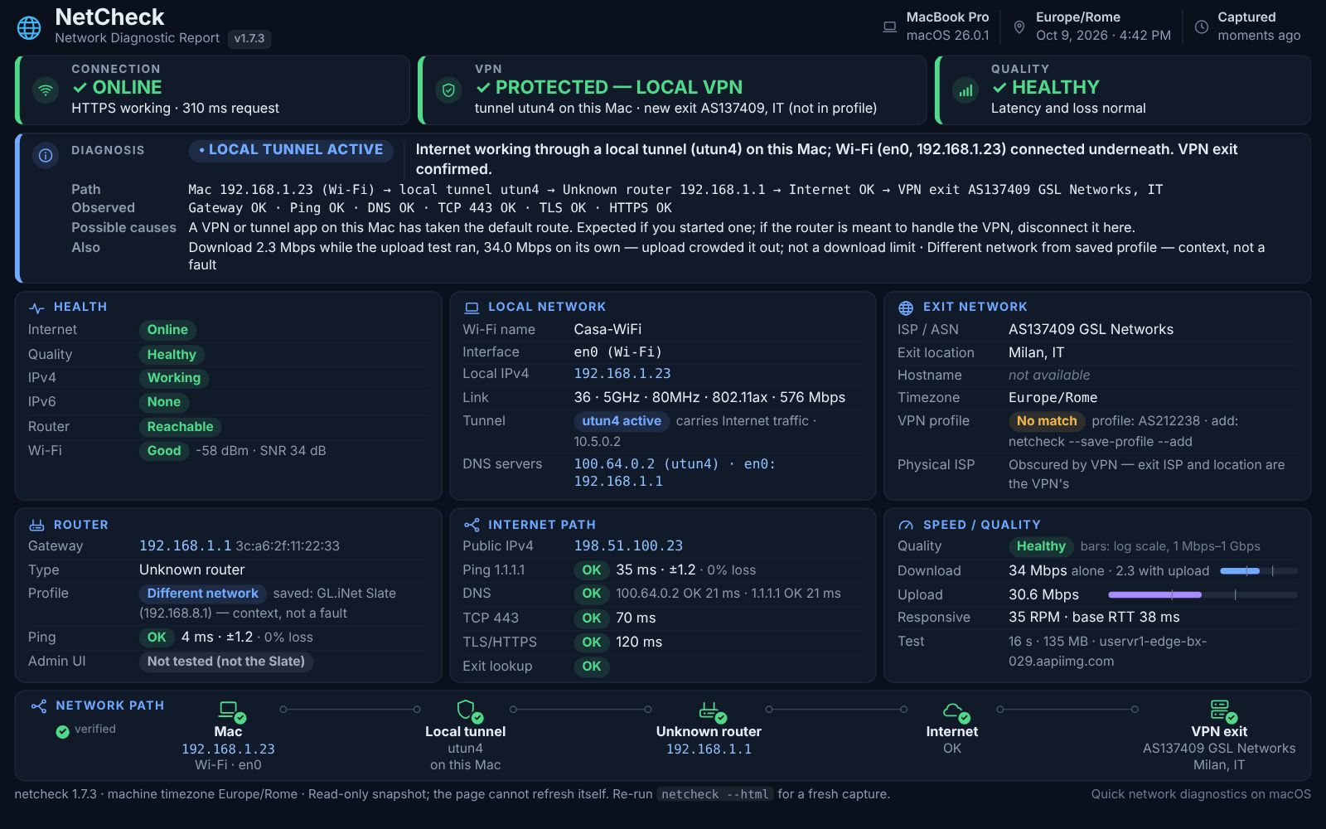Click the verified check icon under Network Path

click(62, 731)
